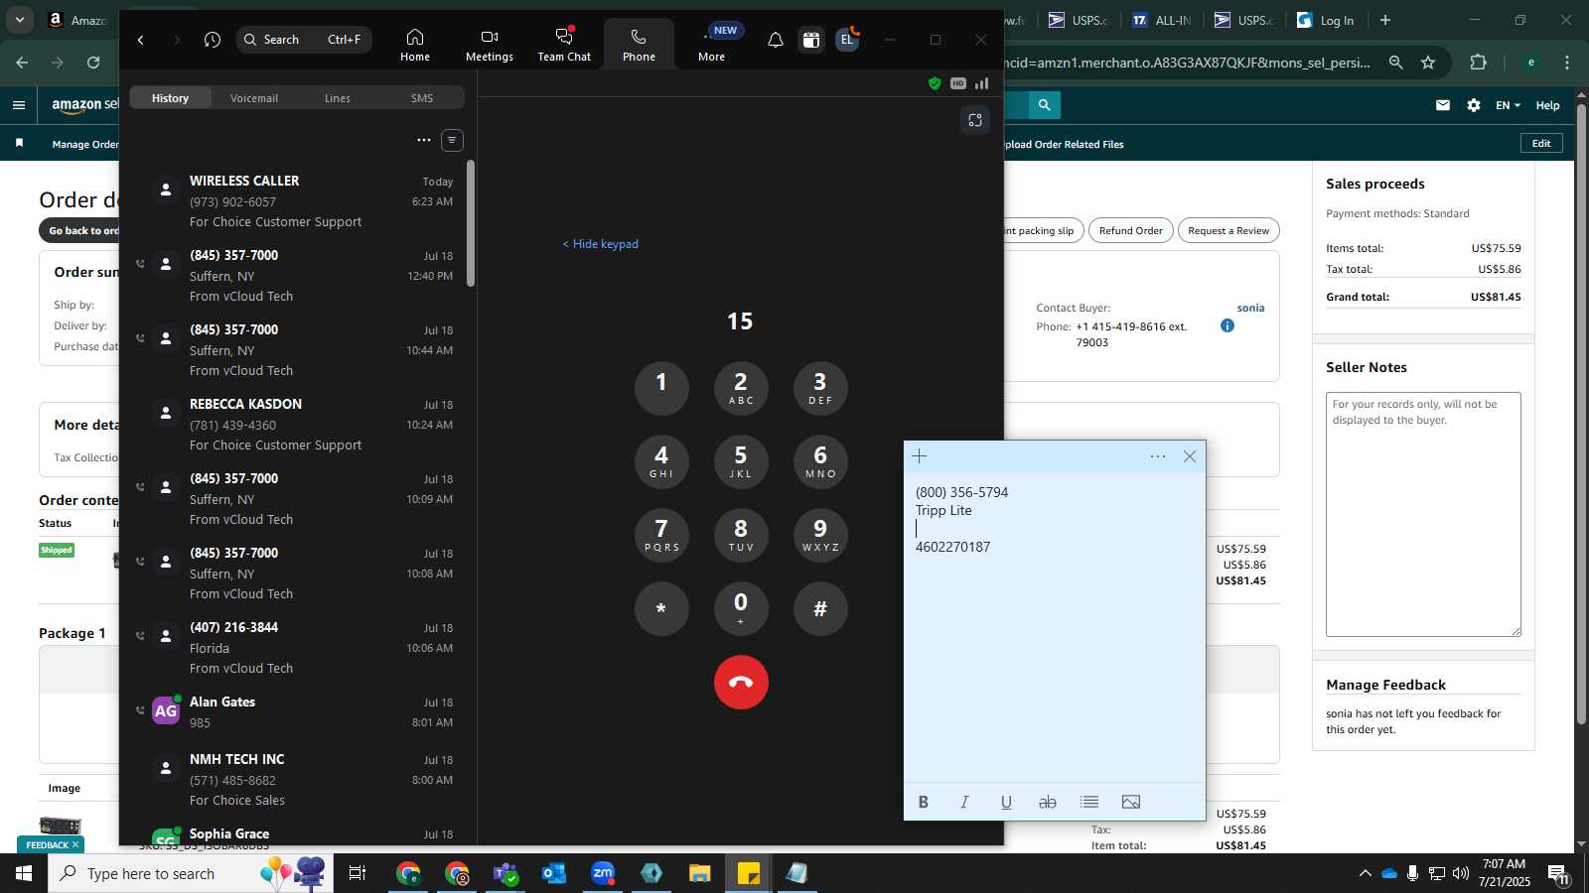Switch to the SMS tab
This screenshot has width=1589, height=893.
(422, 98)
